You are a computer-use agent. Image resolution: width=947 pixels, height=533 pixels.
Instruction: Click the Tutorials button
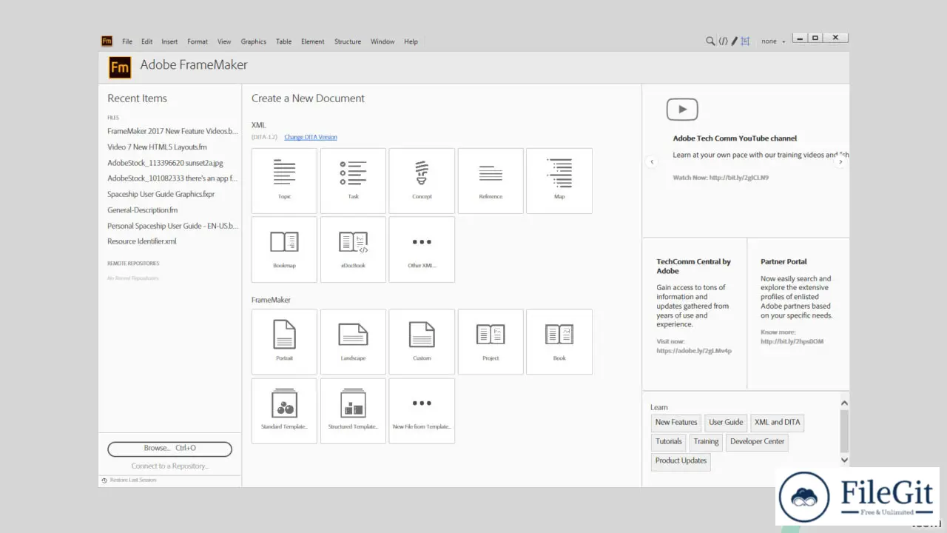click(669, 442)
